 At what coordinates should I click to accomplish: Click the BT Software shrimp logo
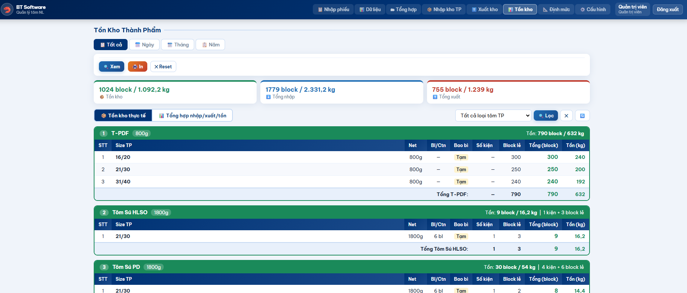point(7,9)
